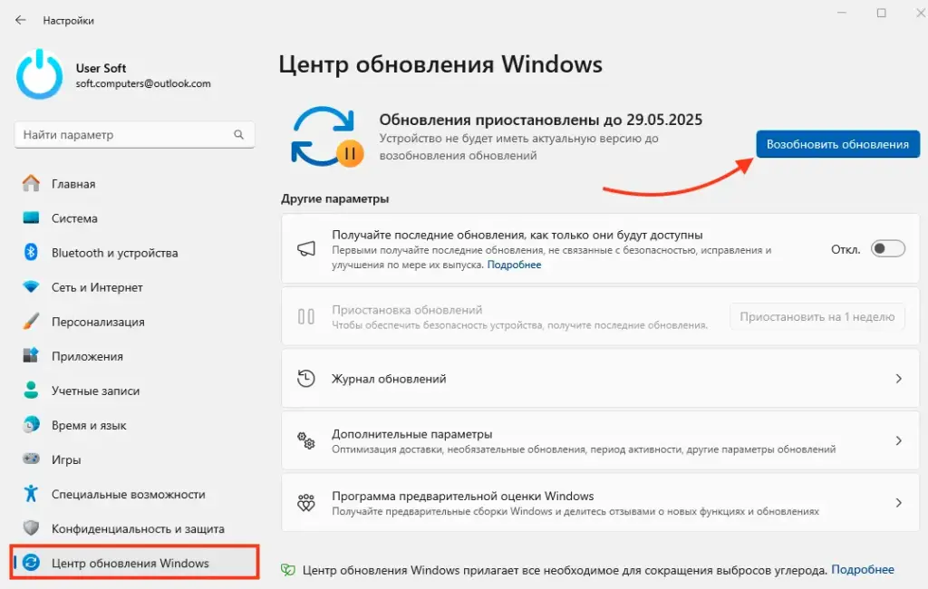928x589 pixels.
Task: Click the Учетные записи person icon
Action: (x=31, y=391)
